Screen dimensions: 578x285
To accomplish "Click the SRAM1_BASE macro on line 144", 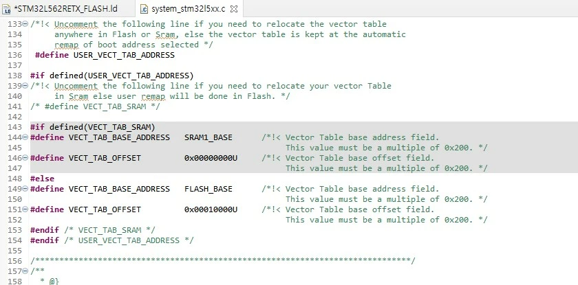I will point(208,137).
